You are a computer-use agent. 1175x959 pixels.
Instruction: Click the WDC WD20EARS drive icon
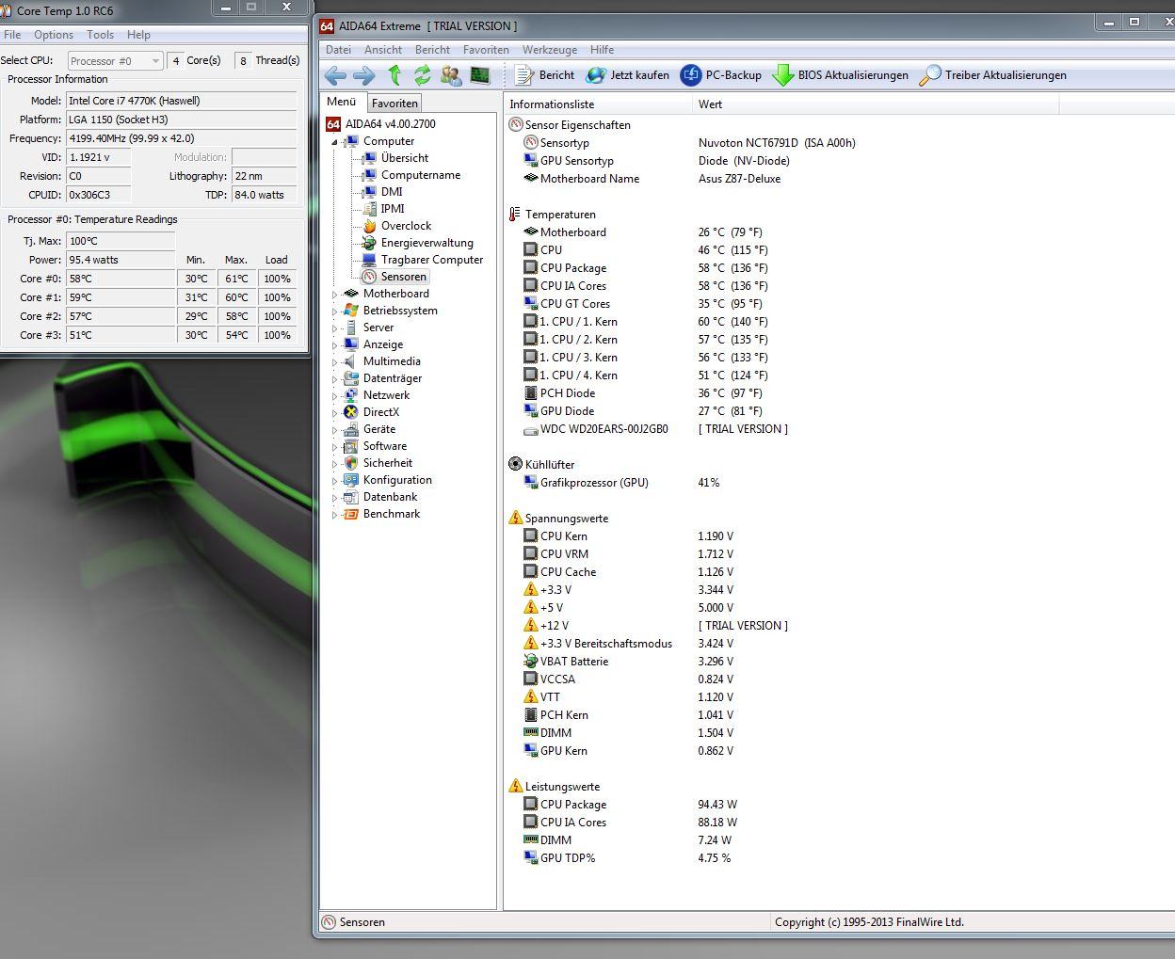531,429
